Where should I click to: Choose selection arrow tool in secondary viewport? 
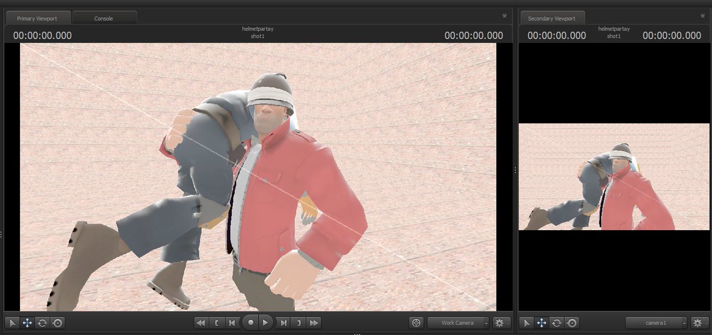tap(526, 323)
